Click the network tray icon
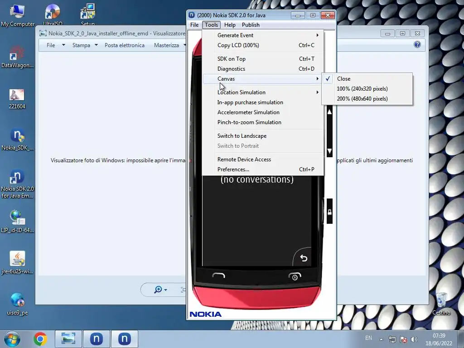This screenshot has width=464, height=348. coord(392,339)
